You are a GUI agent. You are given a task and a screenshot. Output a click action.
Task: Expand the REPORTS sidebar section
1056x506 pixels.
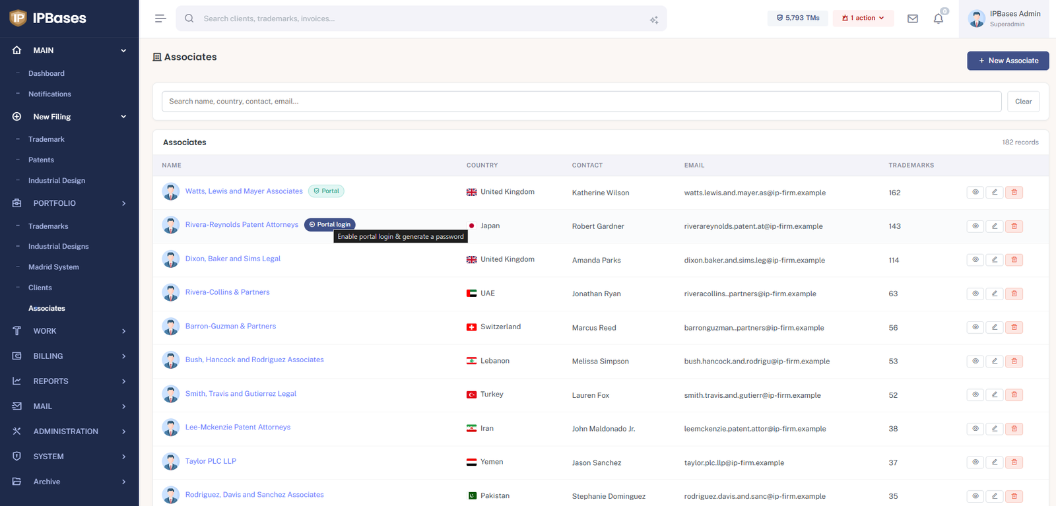tap(69, 381)
